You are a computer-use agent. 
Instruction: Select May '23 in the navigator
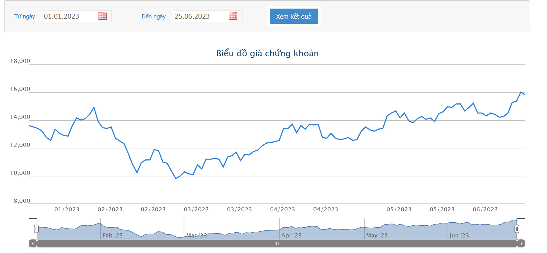[377, 236]
